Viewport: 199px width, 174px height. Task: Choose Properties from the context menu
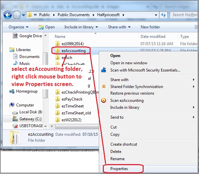pos(119,169)
